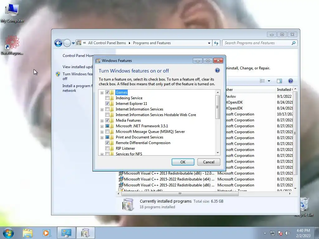
Task: Go back in Programs and Features window
Action: (58, 43)
